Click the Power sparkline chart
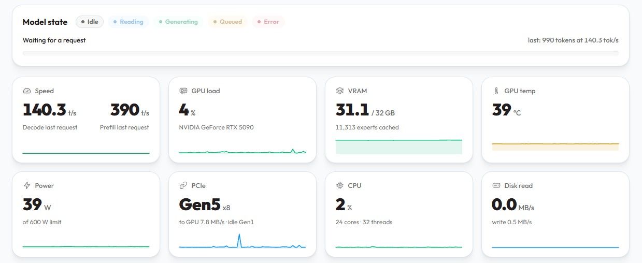The width and height of the screenshot is (642, 263). (x=86, y=246)
